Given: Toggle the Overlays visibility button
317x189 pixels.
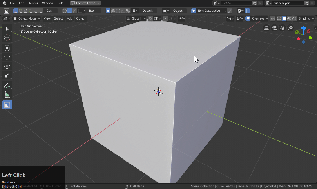Looking at the screenshot, I should point(248,18).
